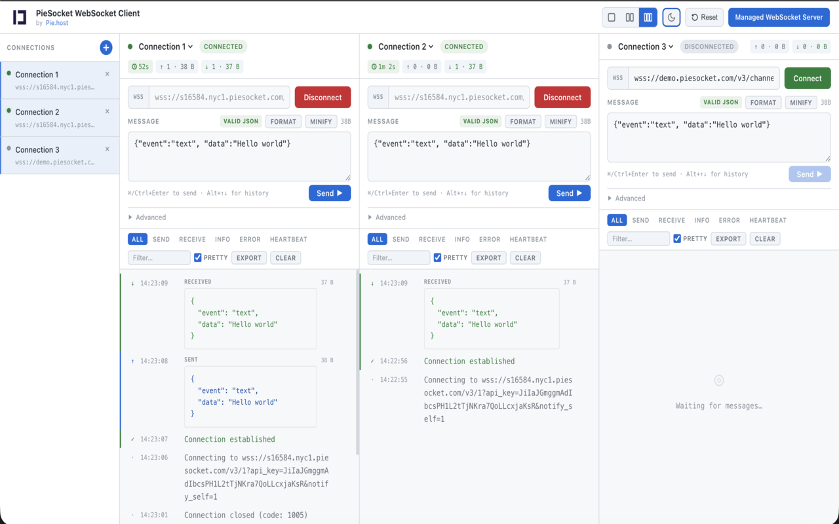The height and width of the screenshot is (524, 839).
Task: Select Connection 3 in sidebar
Action: pyautogui.click(x=60, y=155)
